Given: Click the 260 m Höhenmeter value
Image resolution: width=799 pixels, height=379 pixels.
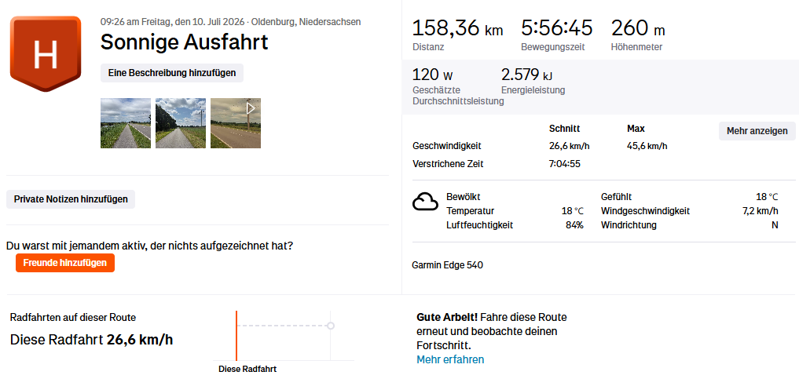Looking at the screenshot, I should click(x=638, y=28).
